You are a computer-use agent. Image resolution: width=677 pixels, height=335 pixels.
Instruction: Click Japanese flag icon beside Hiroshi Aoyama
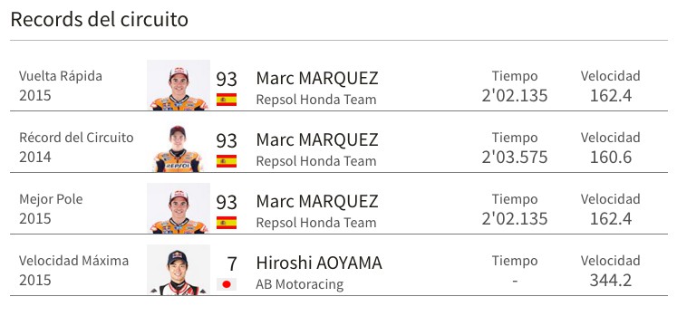click(x=227, y=284)
